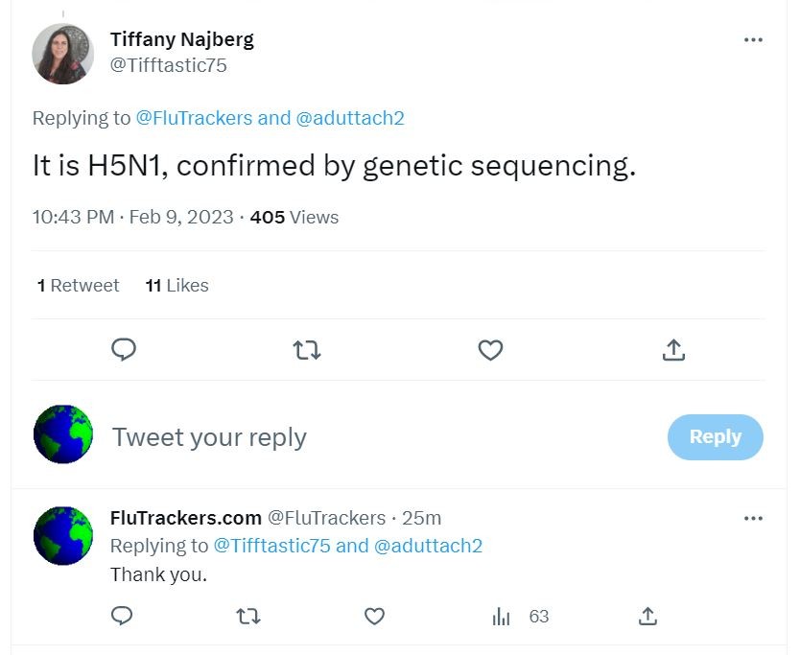The width and height of the screenshot is (800, 655).
Task: Open @Tifftastic75 link in FluTrackers reply
Action: (271, 546)
